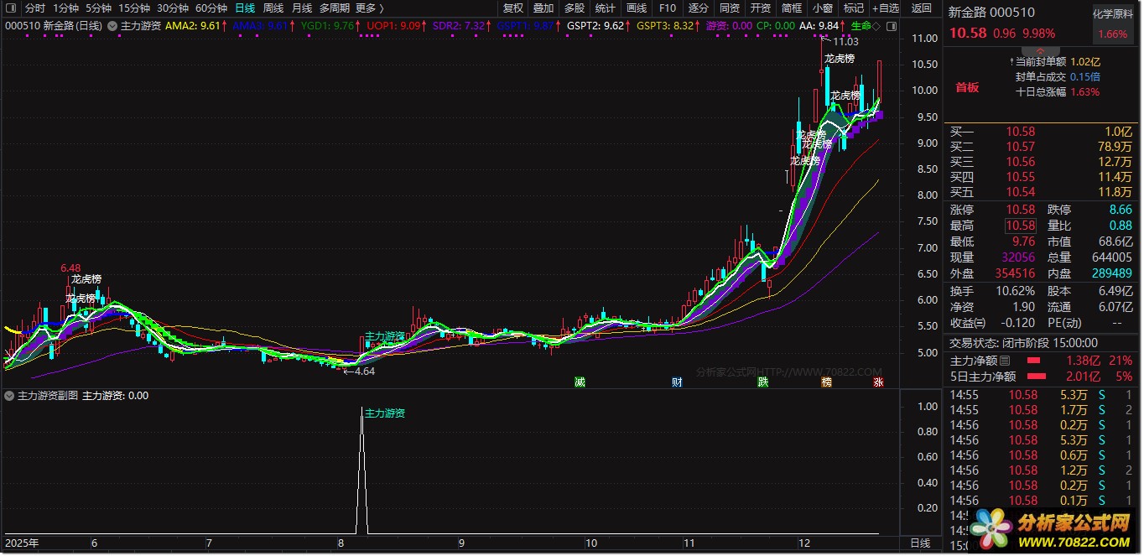The image size is (1144, 556).
Task: Click the 简框 simple frame button
Action: pos(792,8)
